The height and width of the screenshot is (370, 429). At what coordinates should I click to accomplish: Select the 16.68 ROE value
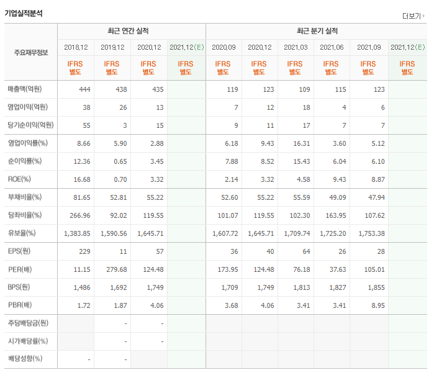click(82, 179)
